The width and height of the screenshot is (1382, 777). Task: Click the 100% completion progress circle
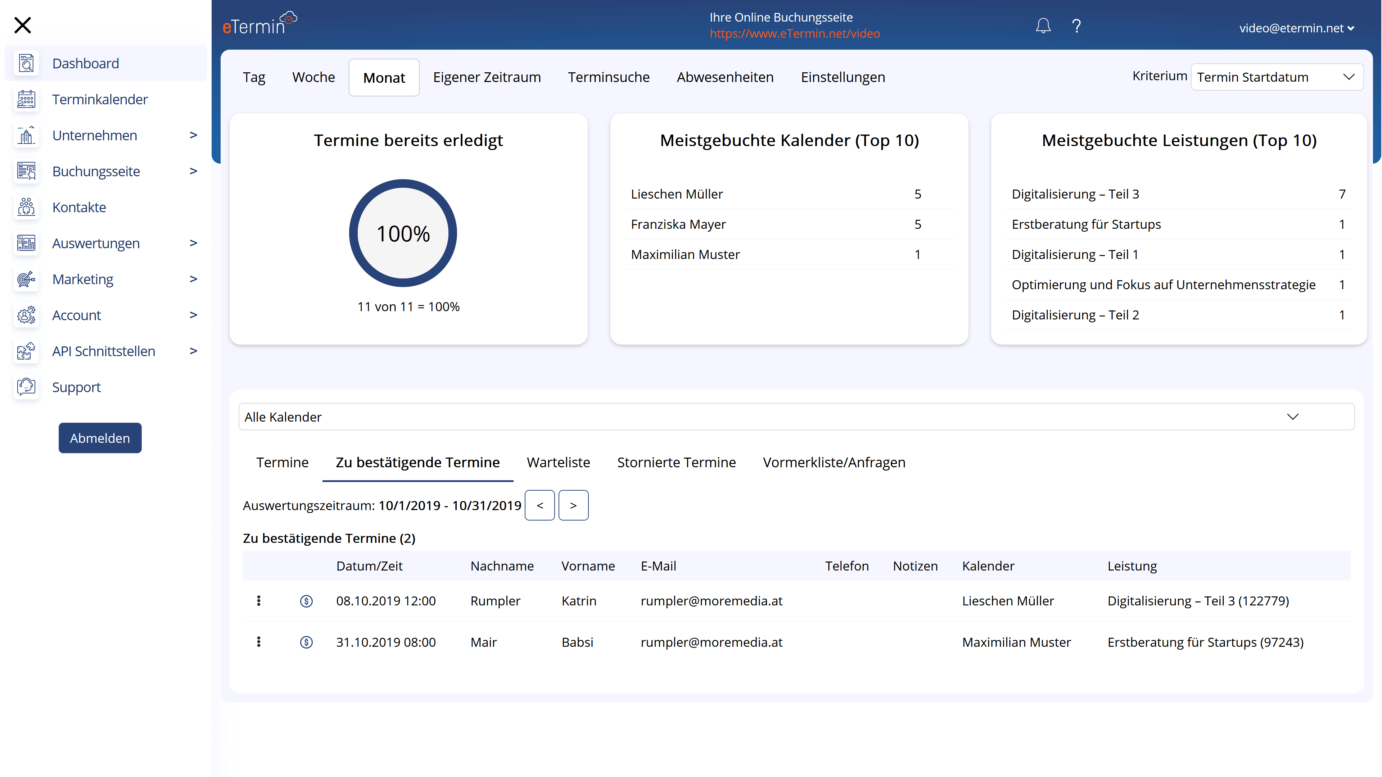pos(403,233)
